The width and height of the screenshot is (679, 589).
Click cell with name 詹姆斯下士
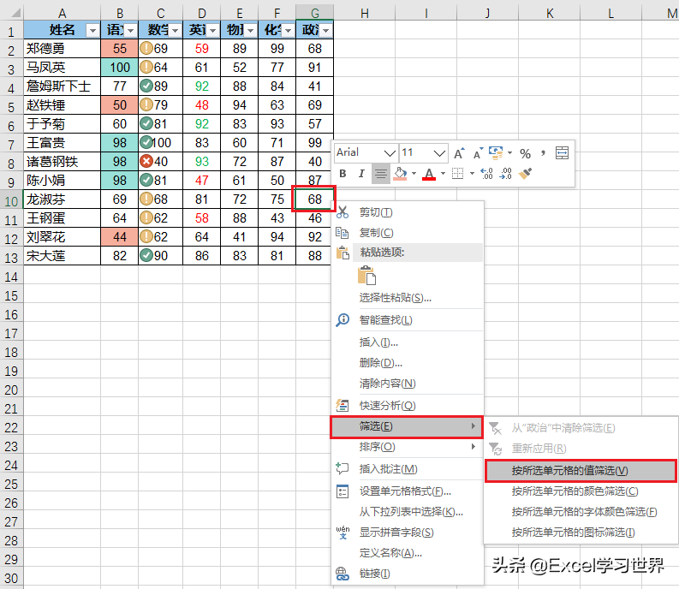[x=62, y=86]
